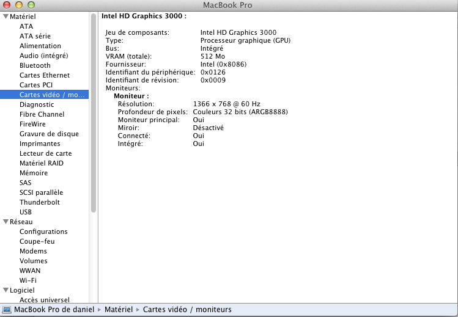Click Accès universel under Logiciel
458x317 pixels.
45,300
